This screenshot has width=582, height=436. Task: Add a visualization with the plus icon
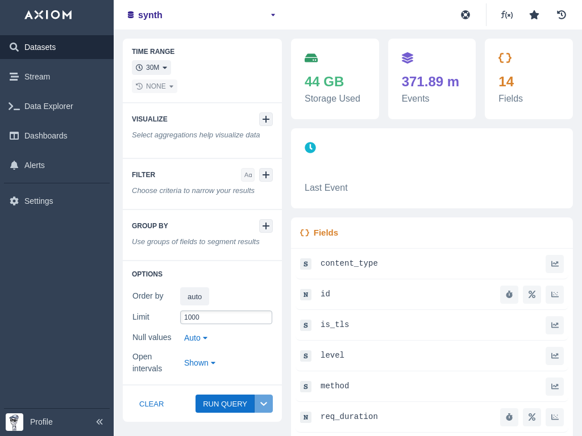pyautogui.click(x=266, y=119)
